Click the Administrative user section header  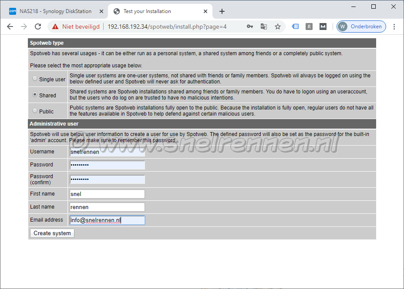202,124
